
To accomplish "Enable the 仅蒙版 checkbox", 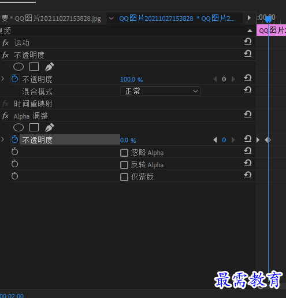I will (124, 177).
